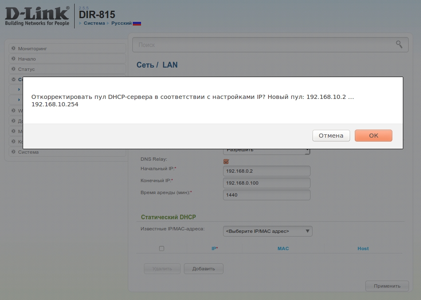Open the known IP/MAC address dropdown

267,231
